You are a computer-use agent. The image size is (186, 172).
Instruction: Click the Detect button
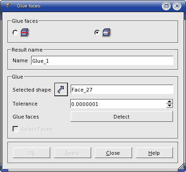(x=122, y=117)
